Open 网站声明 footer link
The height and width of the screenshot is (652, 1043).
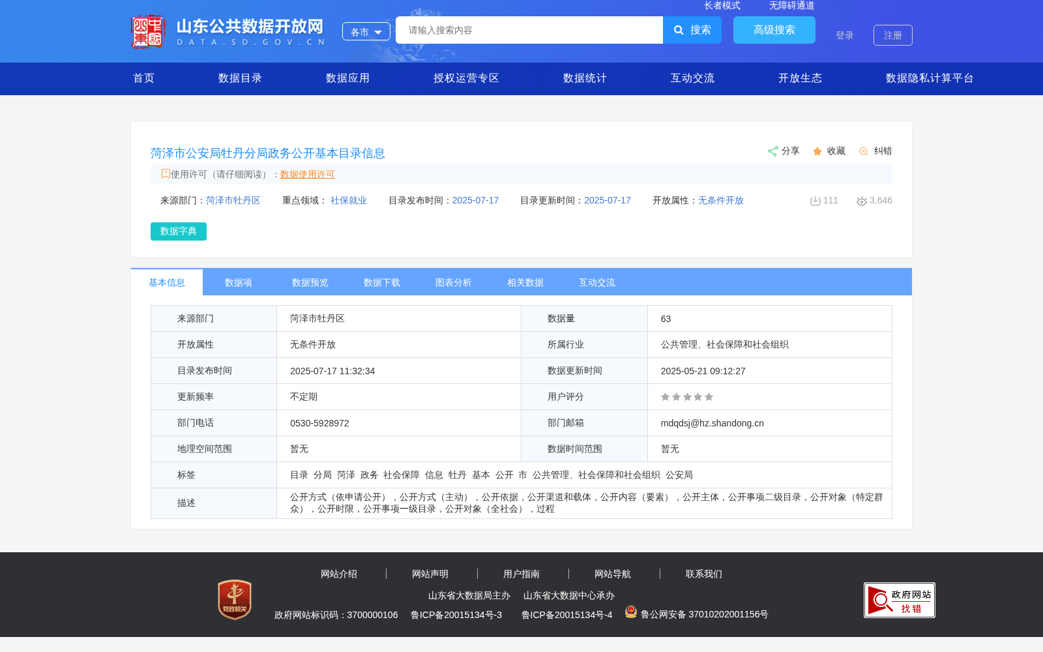[430, 574]
